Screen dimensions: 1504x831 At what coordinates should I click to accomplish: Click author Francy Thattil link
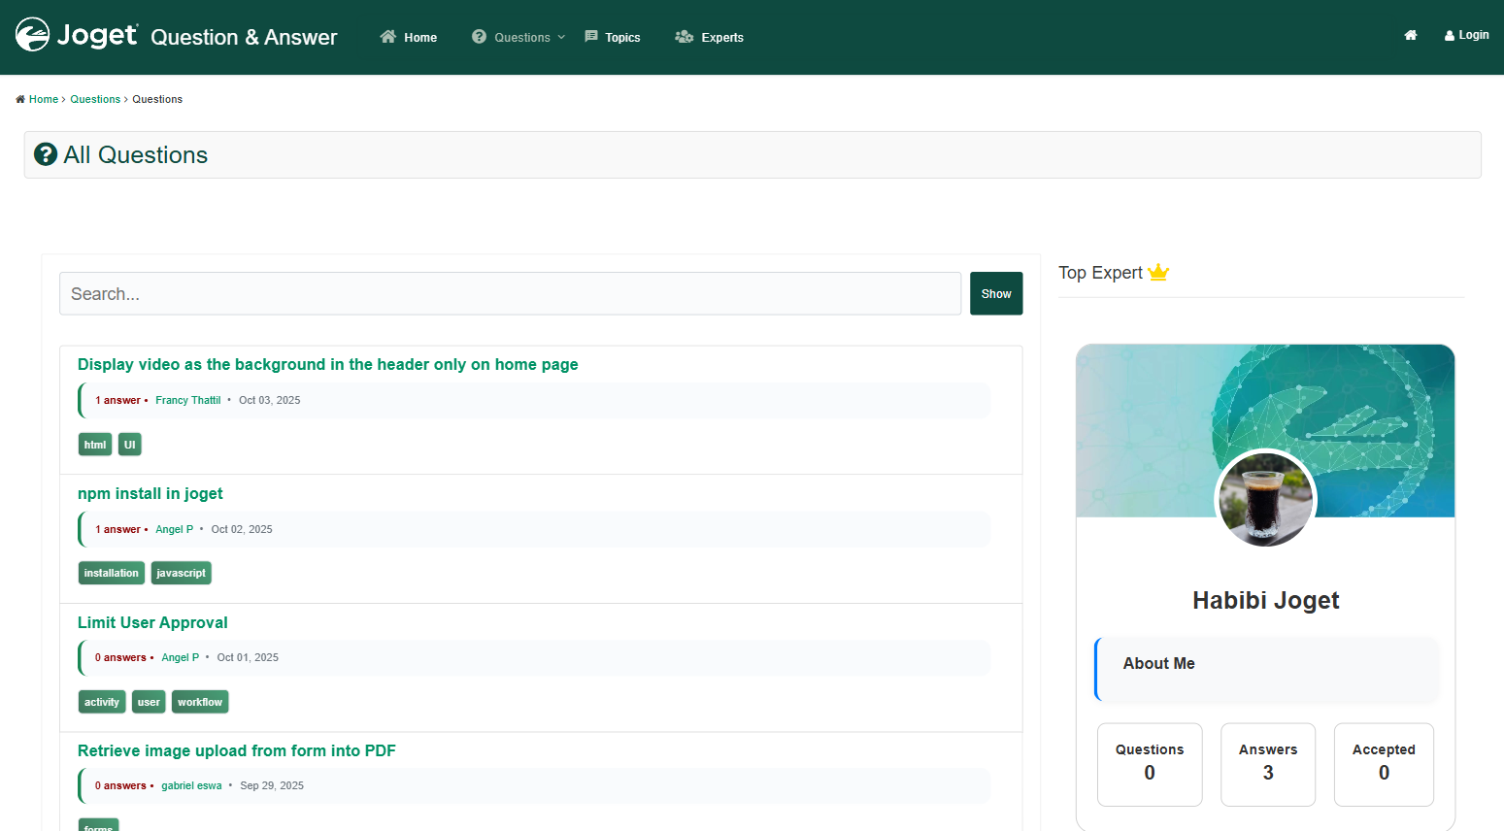[187, 400]
